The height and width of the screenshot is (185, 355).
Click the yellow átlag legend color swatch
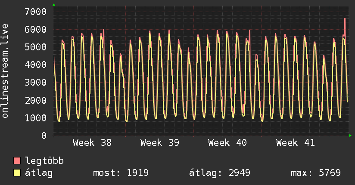pos(17,173)
